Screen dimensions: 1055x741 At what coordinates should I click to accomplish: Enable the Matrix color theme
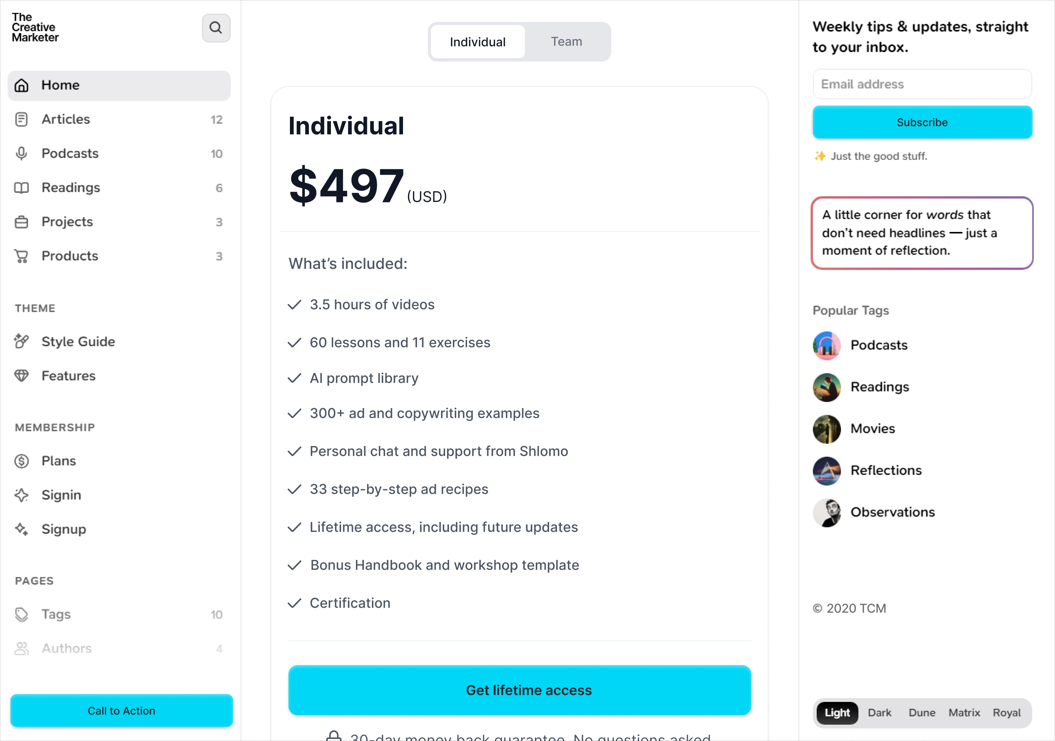964,713
